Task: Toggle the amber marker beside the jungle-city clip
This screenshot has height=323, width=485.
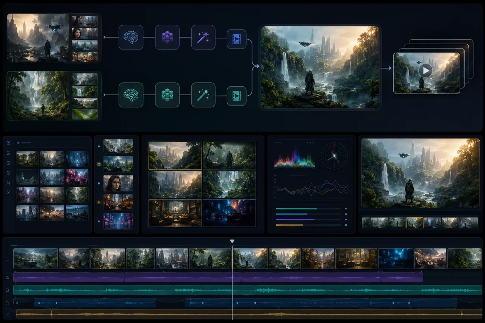Action: click(99, 165)
